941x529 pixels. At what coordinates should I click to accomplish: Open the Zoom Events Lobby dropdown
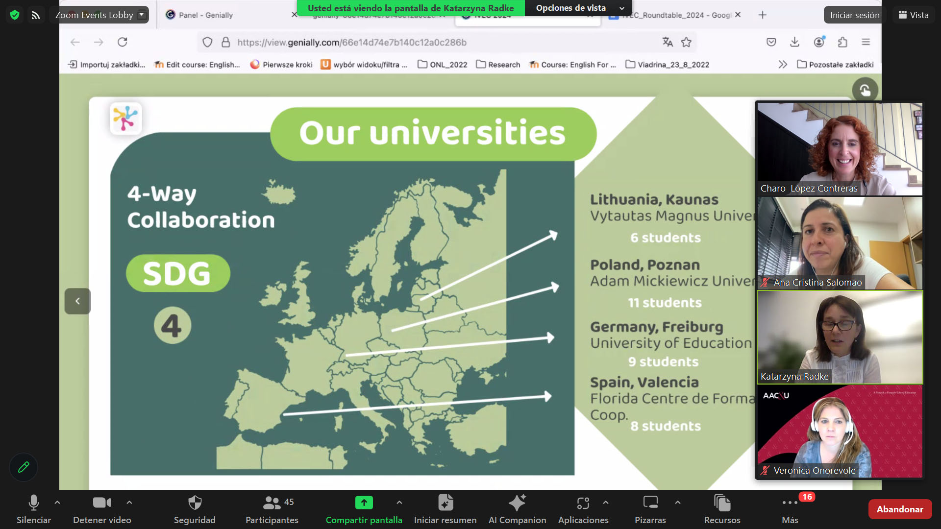pyautogui.click(x=142, y=15)
